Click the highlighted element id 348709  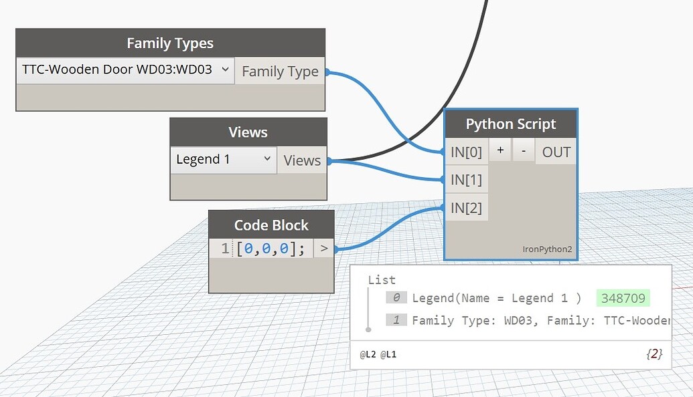pyautogui.click(x=623, y=297)
